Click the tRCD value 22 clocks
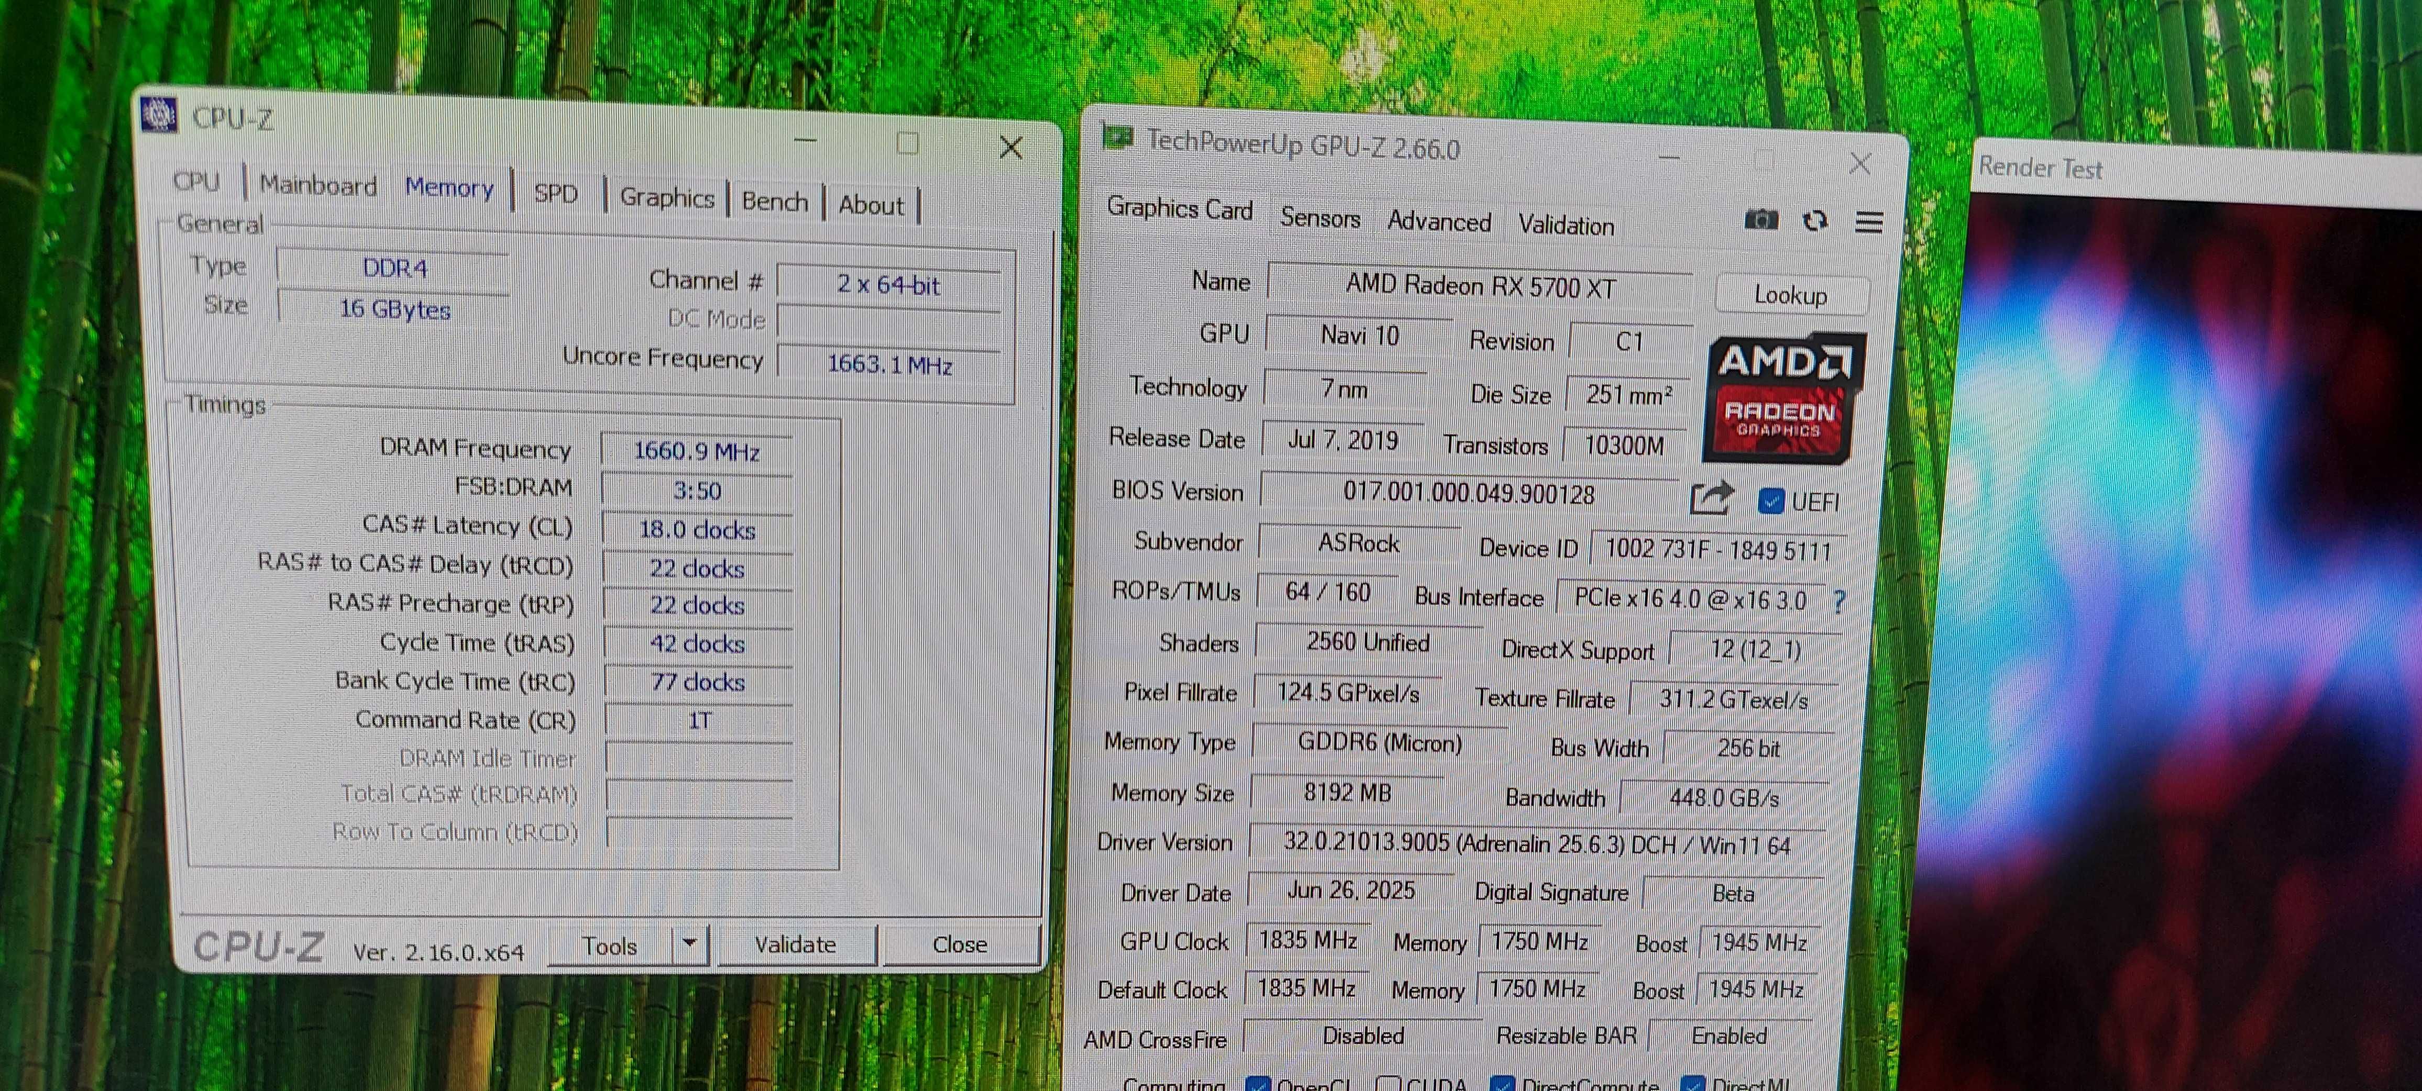The height and width of the screenshot is (1091, 2422). [697, 567]
